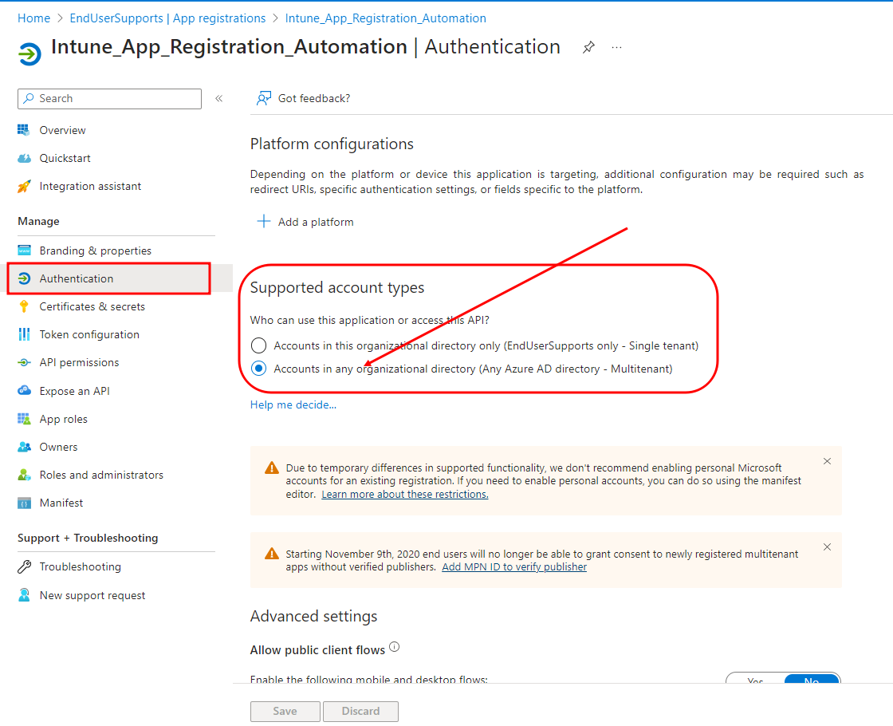The height and width of the screenshot is (726, 893).
Task: Click the Owners people icon
Action: pyautogui.click(x=24, y=447)
